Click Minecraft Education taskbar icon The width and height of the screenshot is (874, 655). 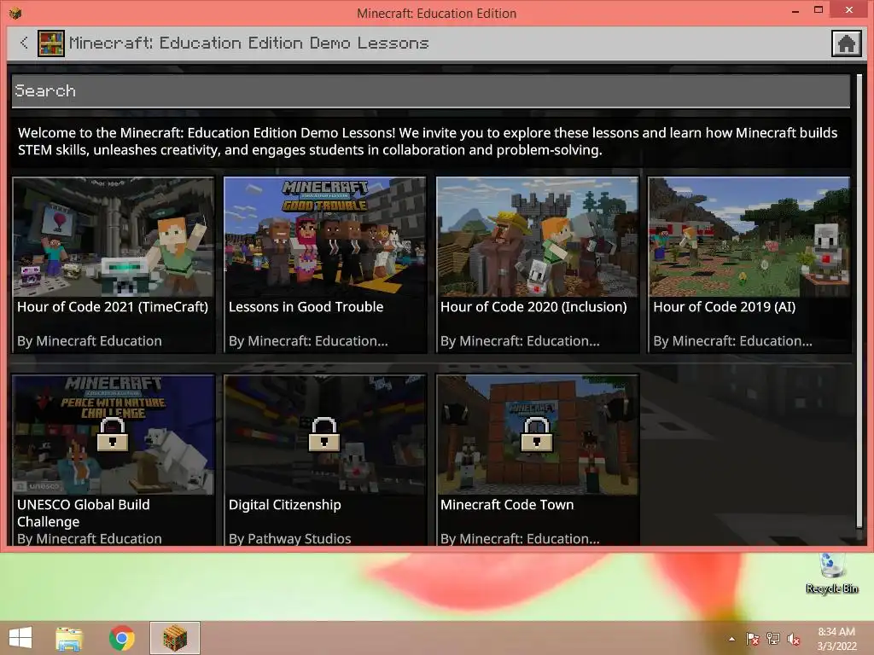tap(174, 638)
